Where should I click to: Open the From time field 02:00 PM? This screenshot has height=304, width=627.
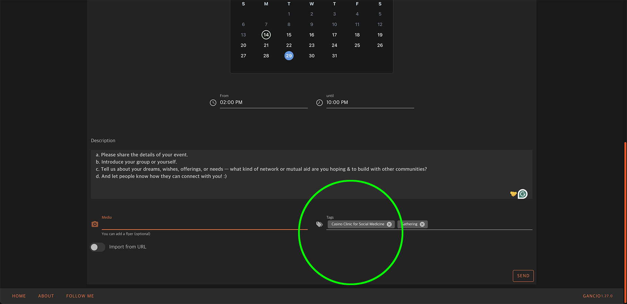coord(263,103)
